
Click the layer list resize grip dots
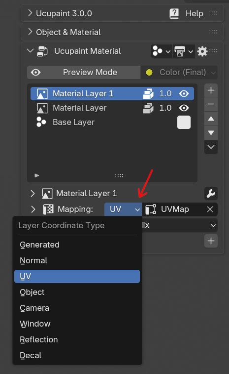coord(119,175)
